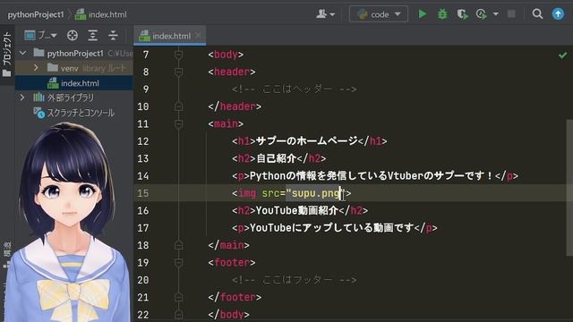
Task: Click line number 15 in the gutter
Action: click(x=143, y=193)
